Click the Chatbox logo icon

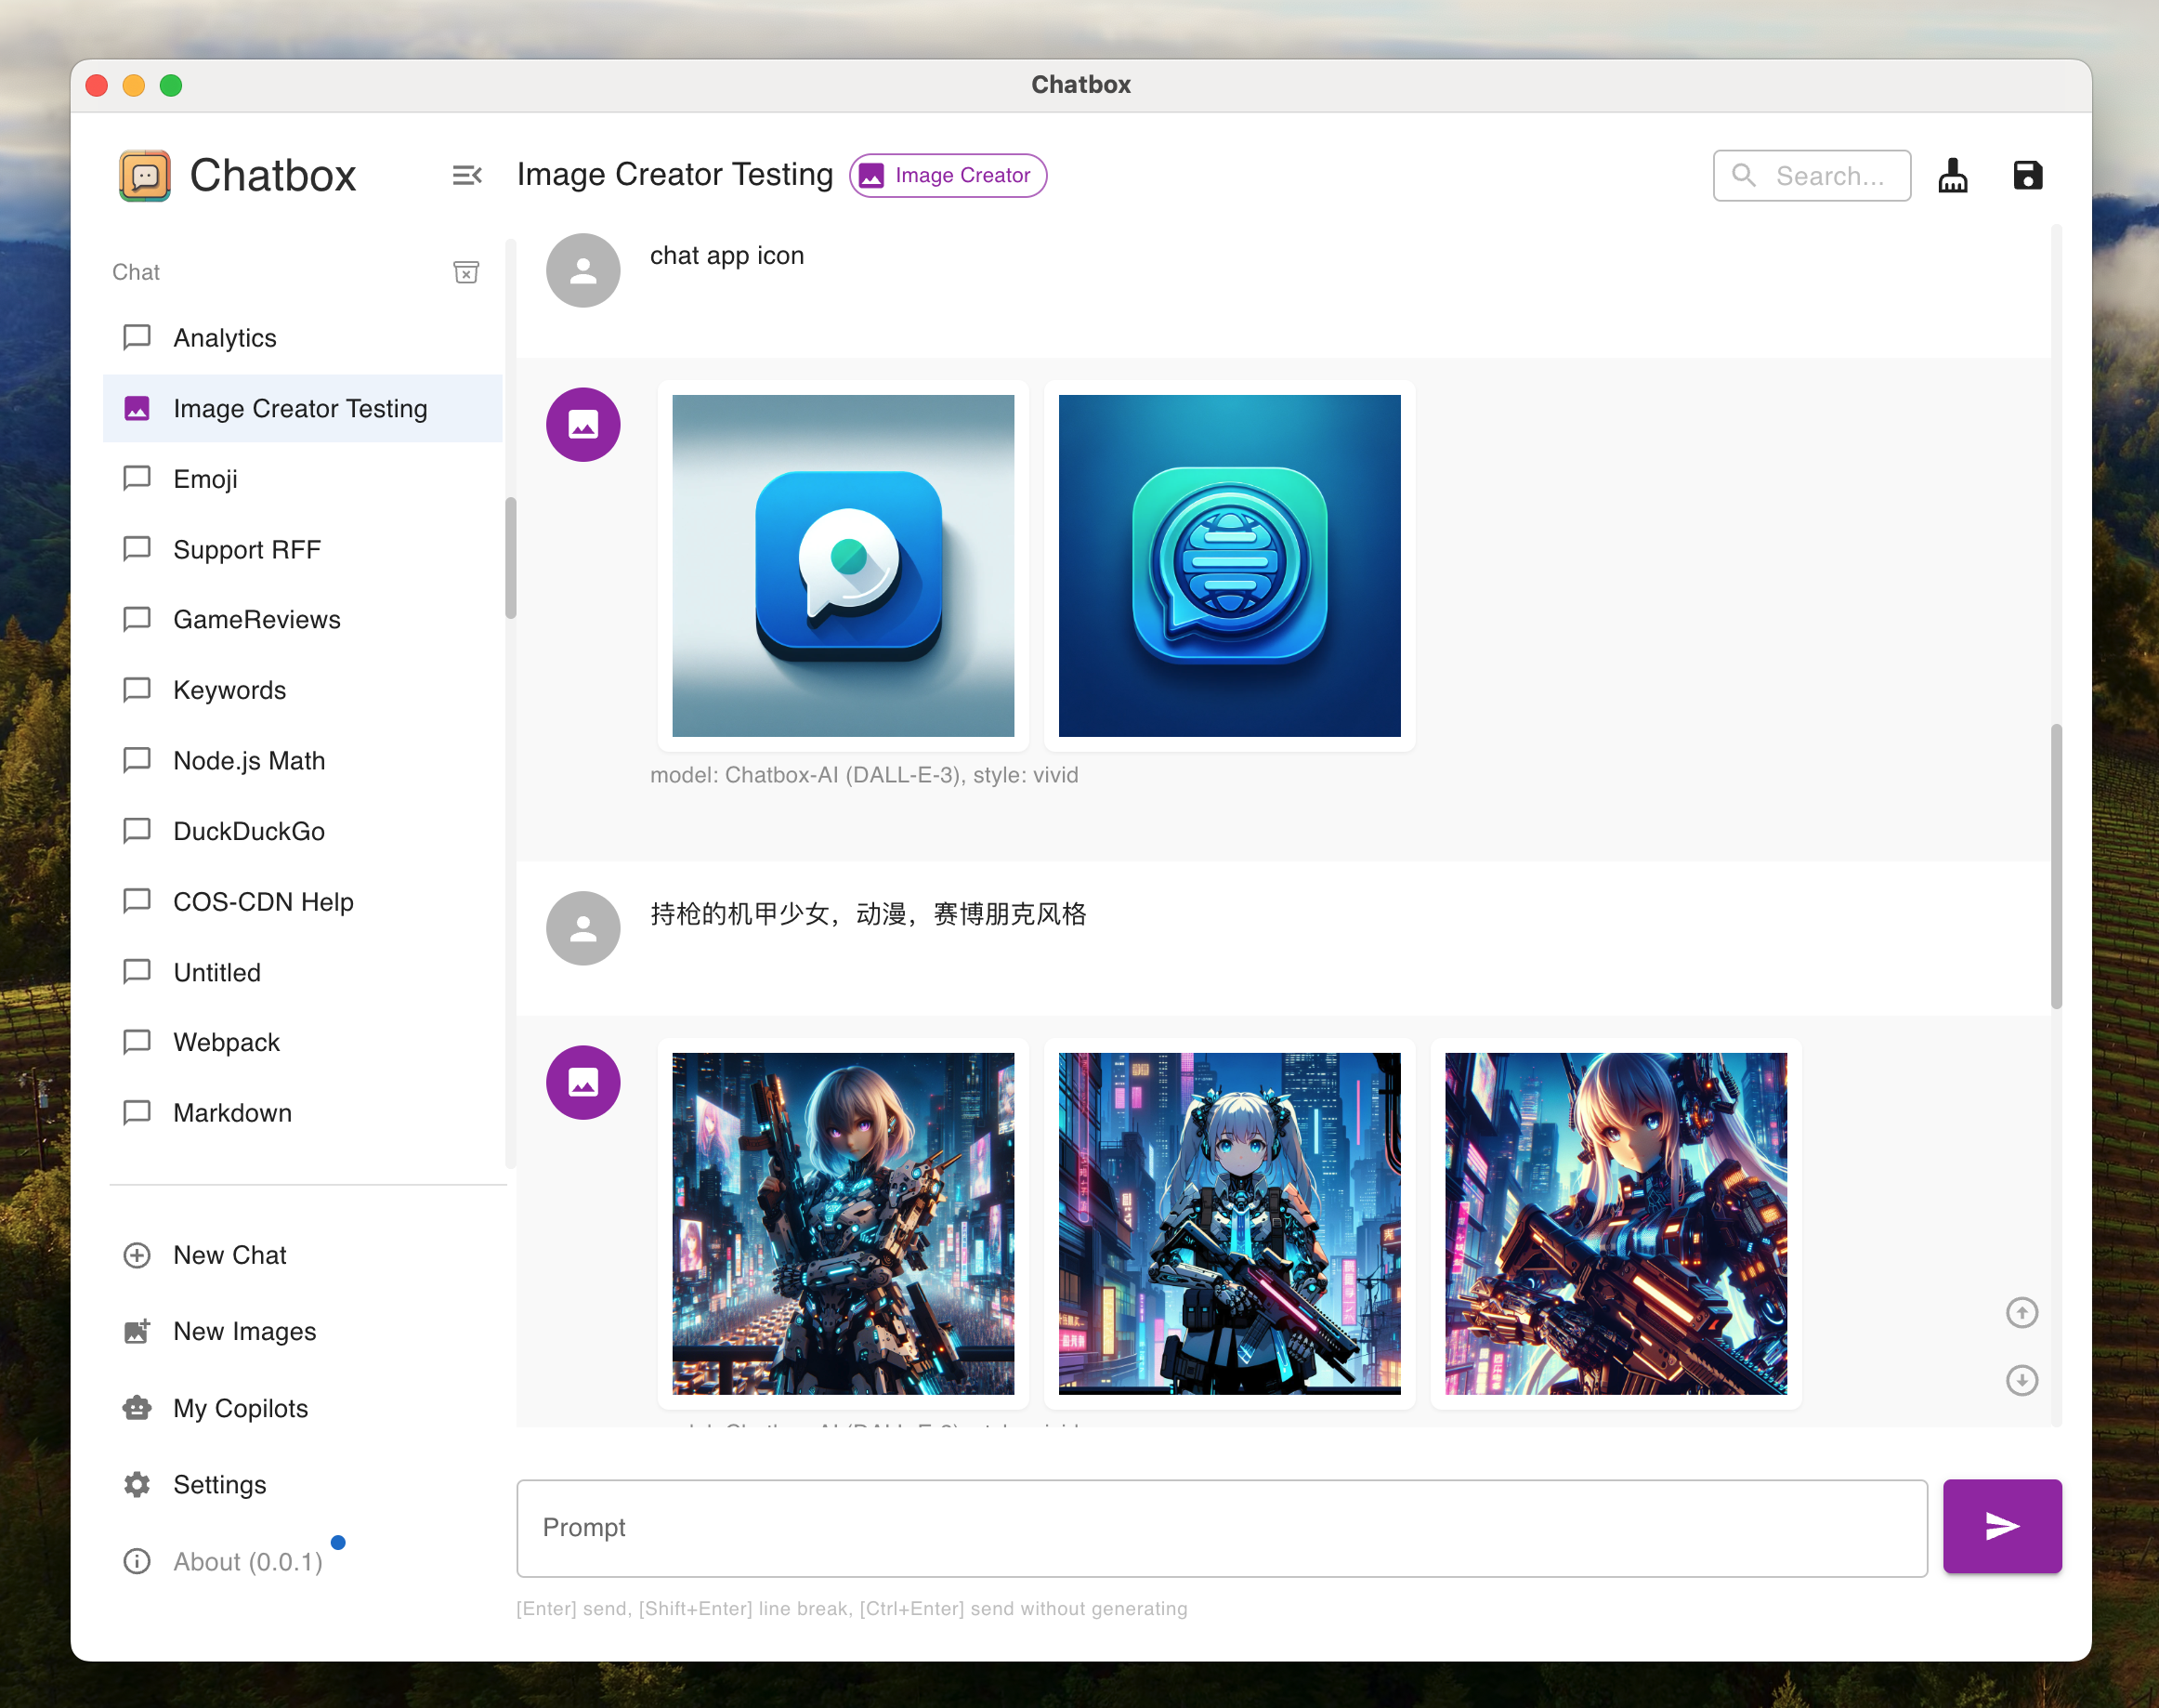(145, 176)
